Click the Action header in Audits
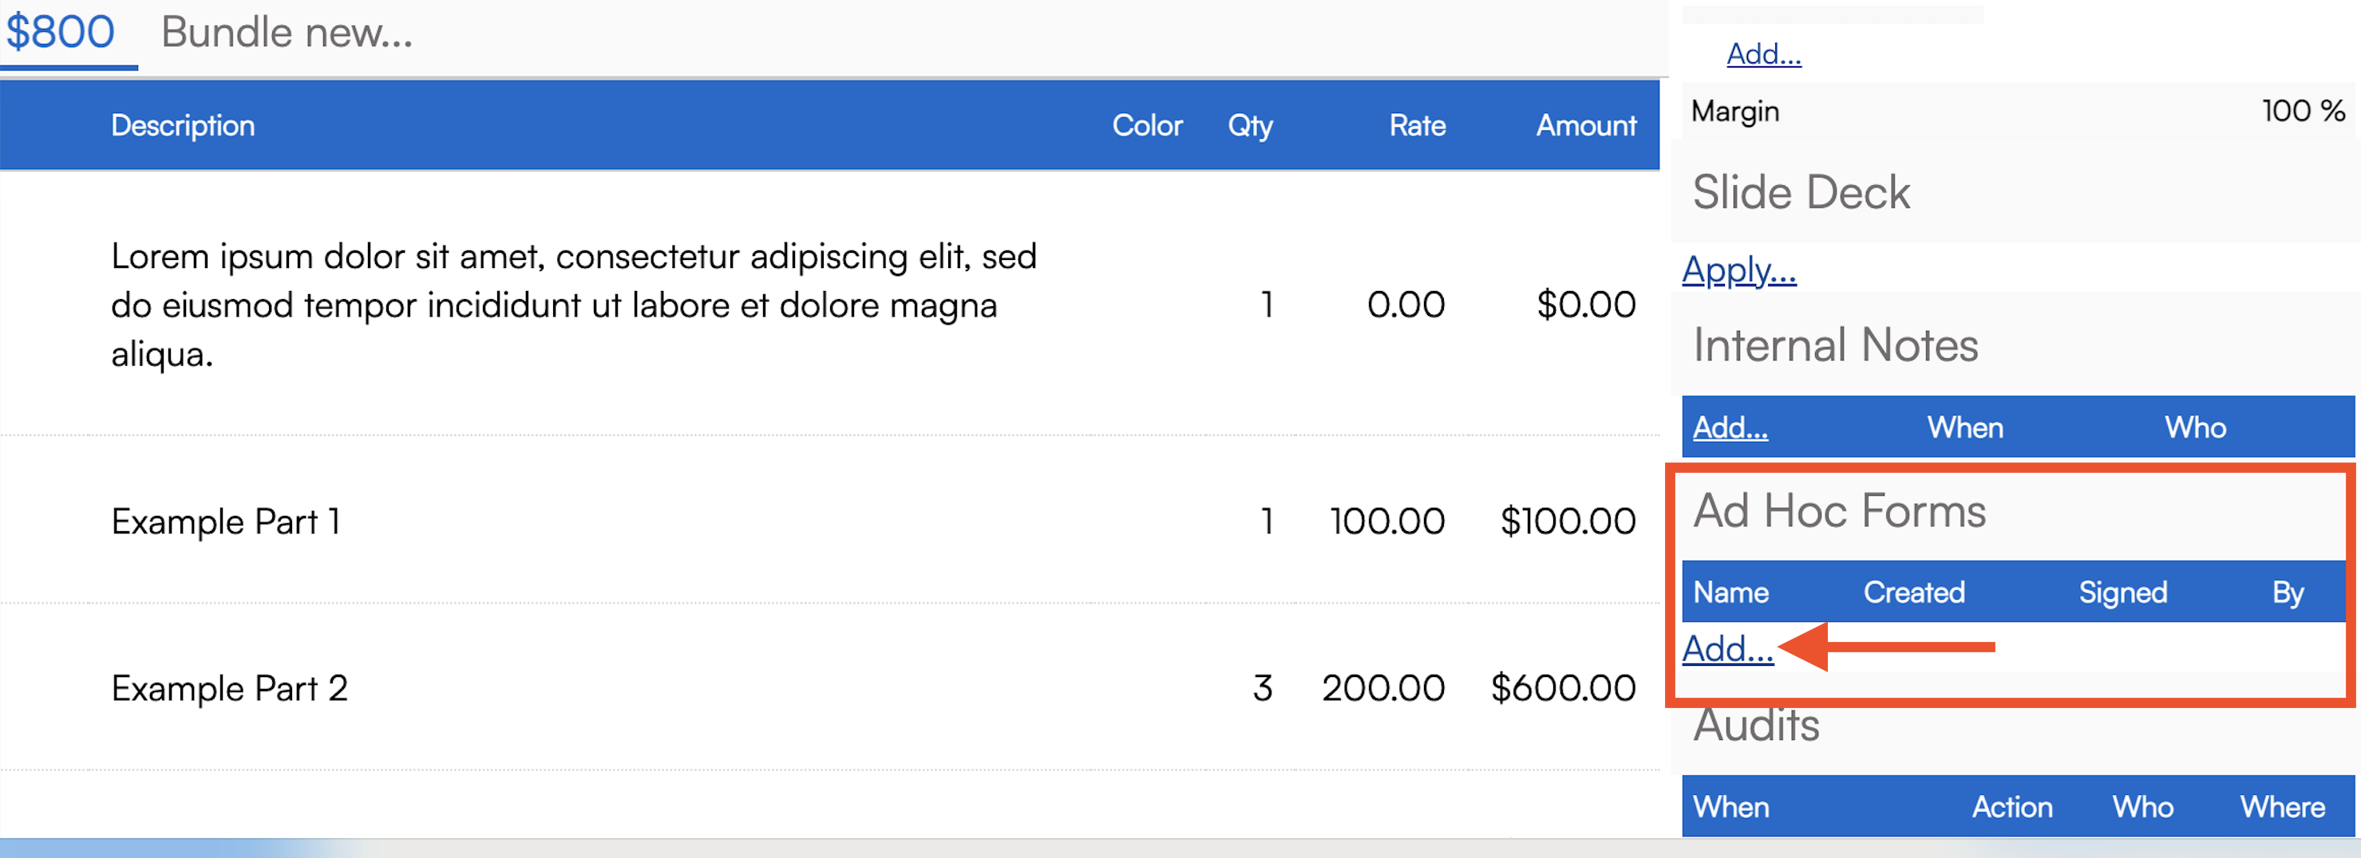The height and width of the screenshot is (858, 2361). (x=2012, y=807)
